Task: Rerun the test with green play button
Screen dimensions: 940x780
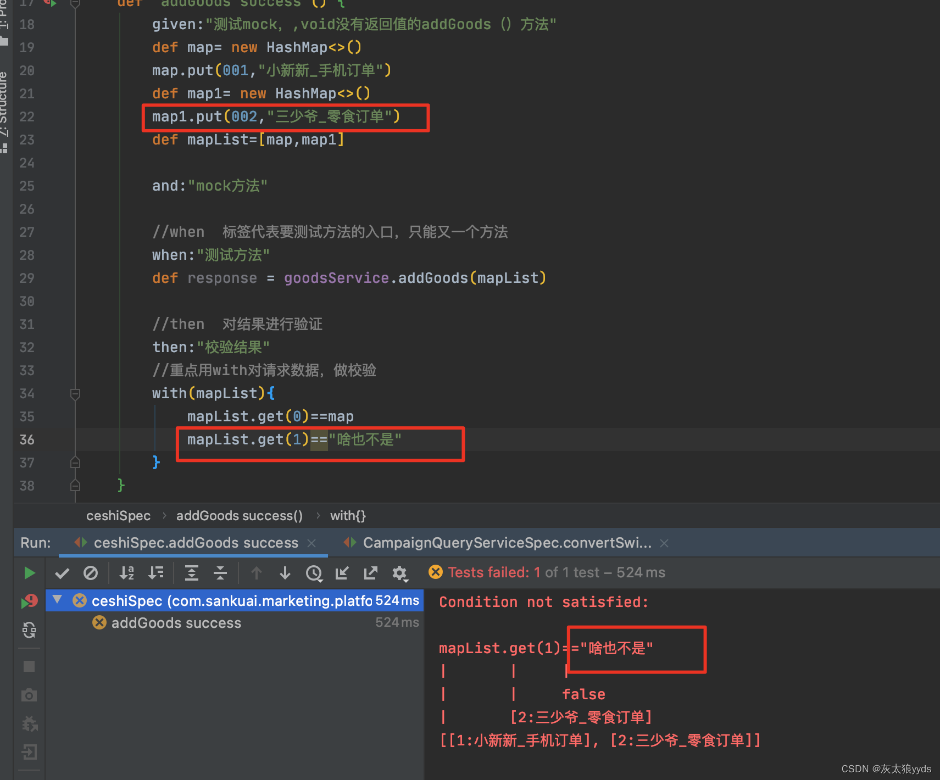Action: [30, 573]
